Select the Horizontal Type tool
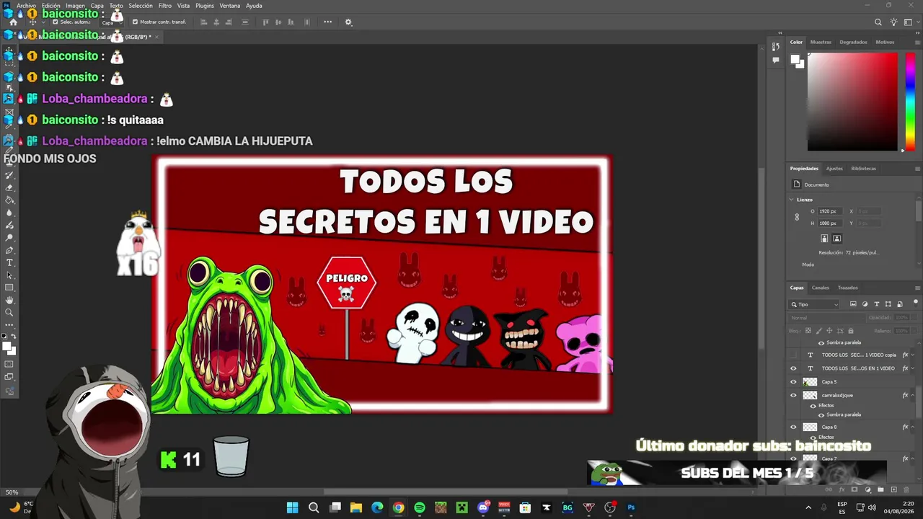This screenshot has width=923, height=519. click(9, 262)
